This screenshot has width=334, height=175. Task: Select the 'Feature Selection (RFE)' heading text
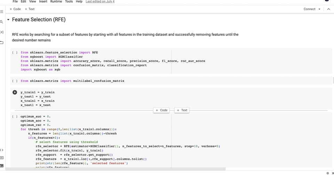click(x=39, y=19)
